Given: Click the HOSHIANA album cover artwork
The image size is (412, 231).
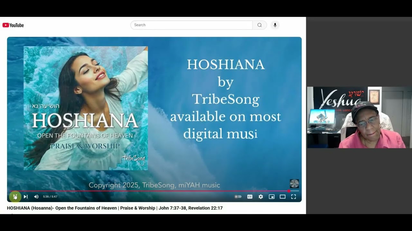Looking at the screenshot, I should coord(86,108).
